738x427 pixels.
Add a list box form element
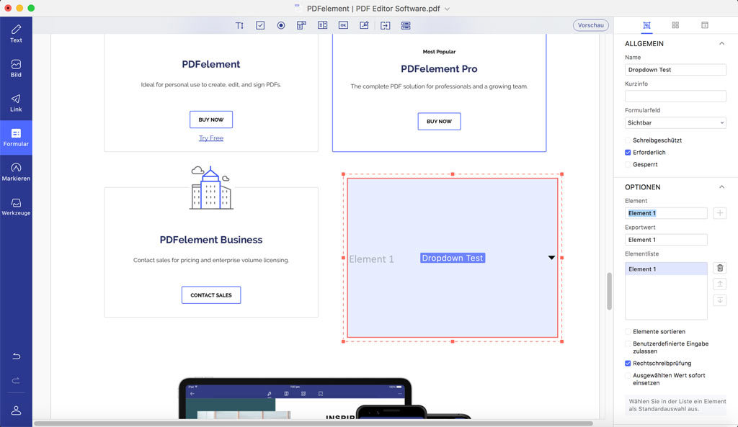tap(322, 25)
